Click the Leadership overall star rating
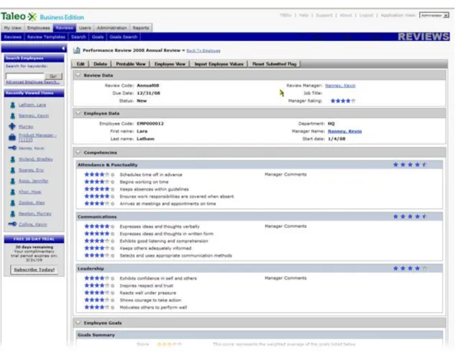This screenshot has width=455, height=353. pos(410,268)
